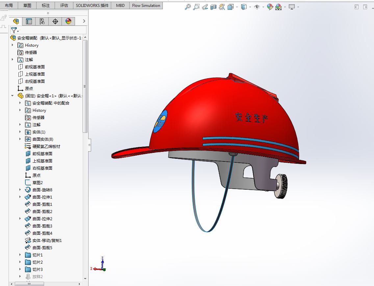
Task: Expand the manager tabs right arrow
Action: pos(84,21)
